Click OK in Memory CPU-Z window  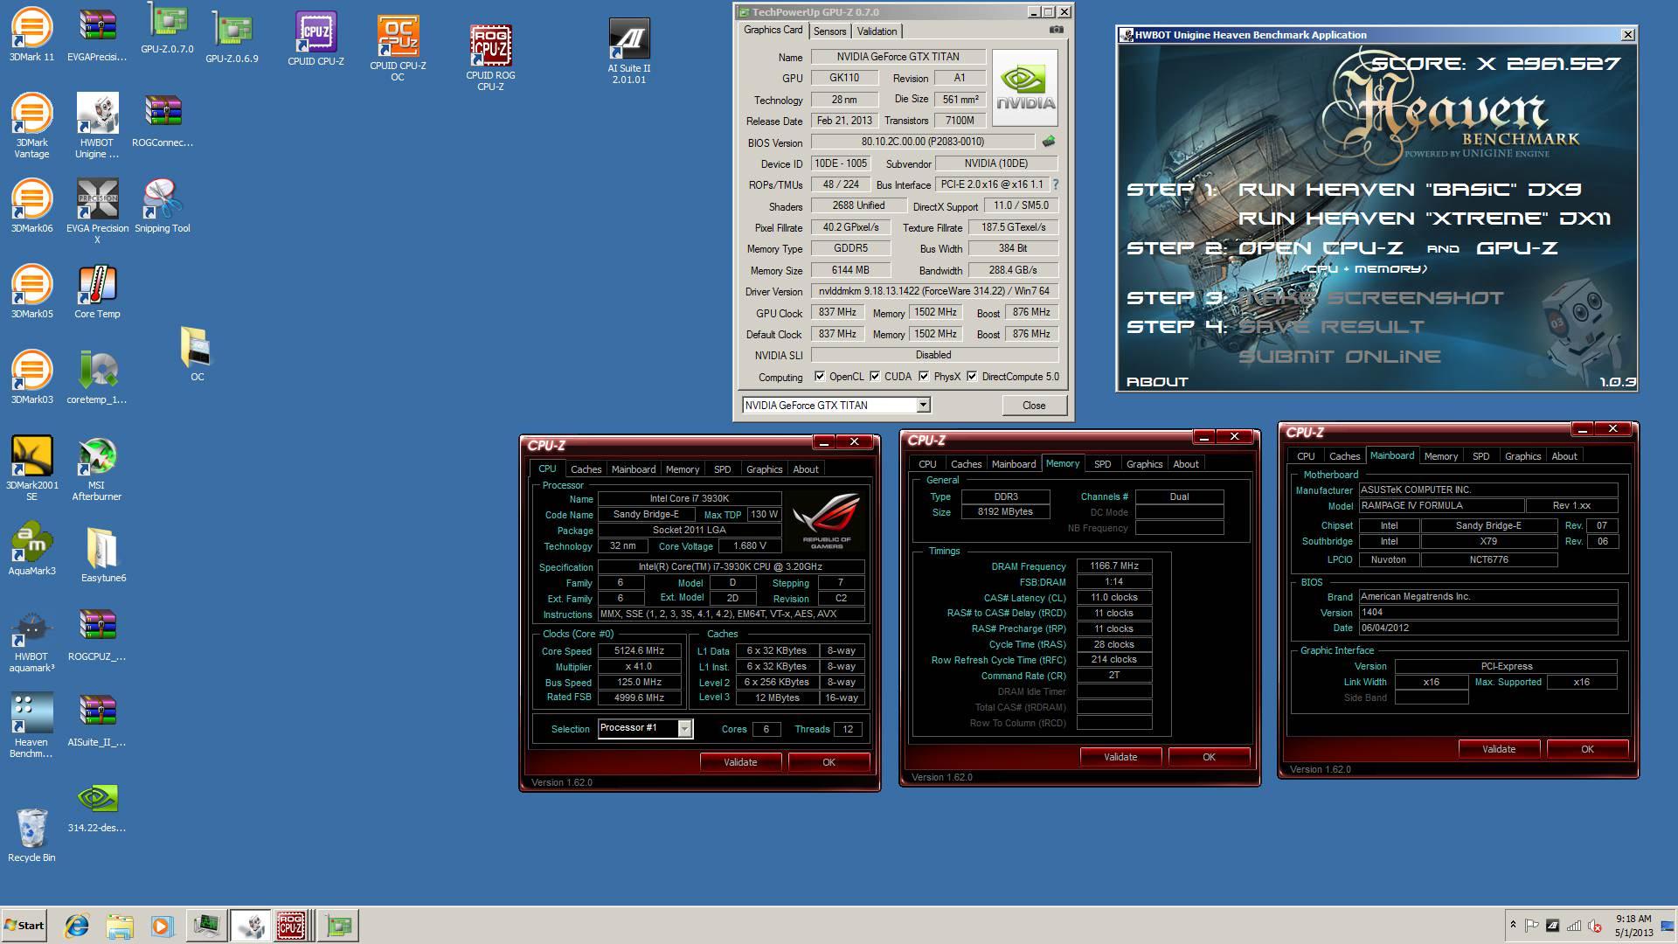pos(1209,757)
